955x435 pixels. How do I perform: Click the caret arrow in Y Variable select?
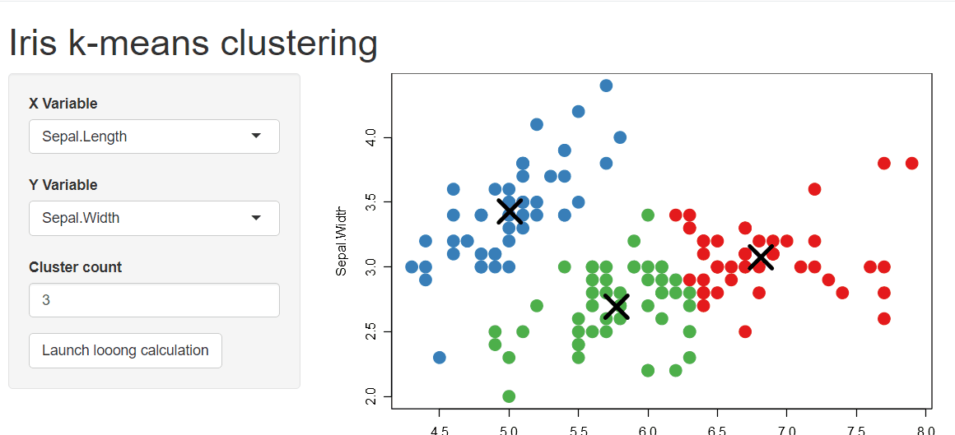click(x=256, y=218)
